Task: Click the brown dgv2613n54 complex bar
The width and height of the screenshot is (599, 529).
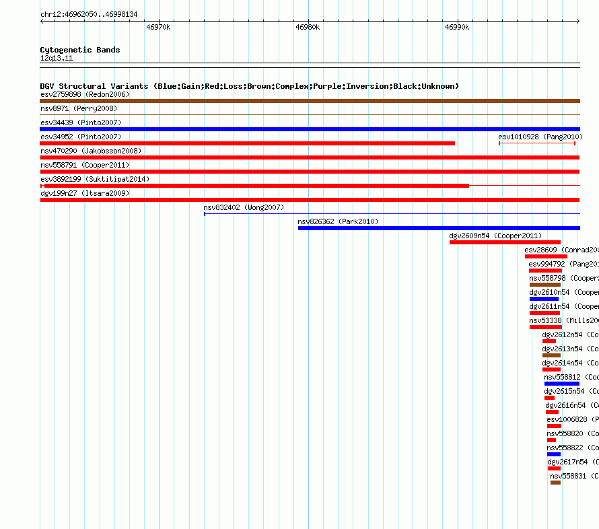Action: (x=551, y=355)
